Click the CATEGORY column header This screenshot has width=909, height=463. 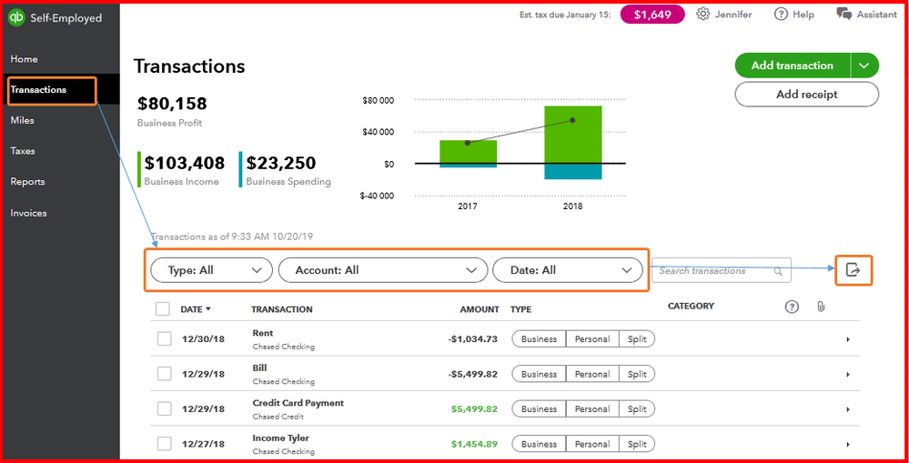click(x=691, y=306)
